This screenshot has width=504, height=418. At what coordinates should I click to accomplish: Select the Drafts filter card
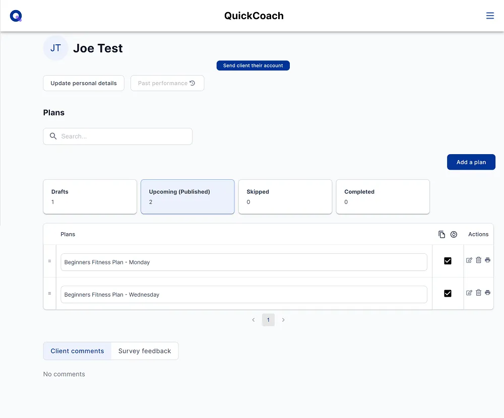tap(90, 196)
